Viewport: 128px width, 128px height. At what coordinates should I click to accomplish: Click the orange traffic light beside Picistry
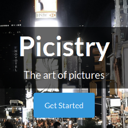coord(99,58)
